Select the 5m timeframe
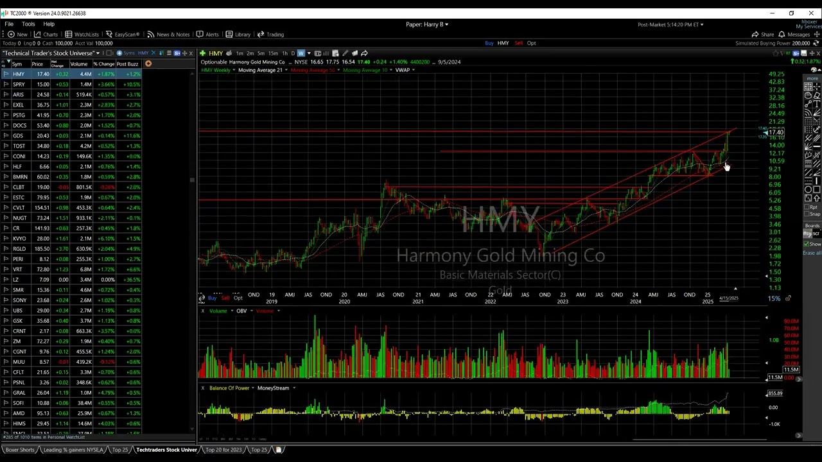 261,53
